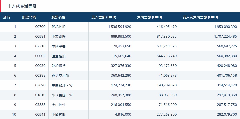Click stock code 03690
This screenshot has width=240, height=119.
coord(40,85)
